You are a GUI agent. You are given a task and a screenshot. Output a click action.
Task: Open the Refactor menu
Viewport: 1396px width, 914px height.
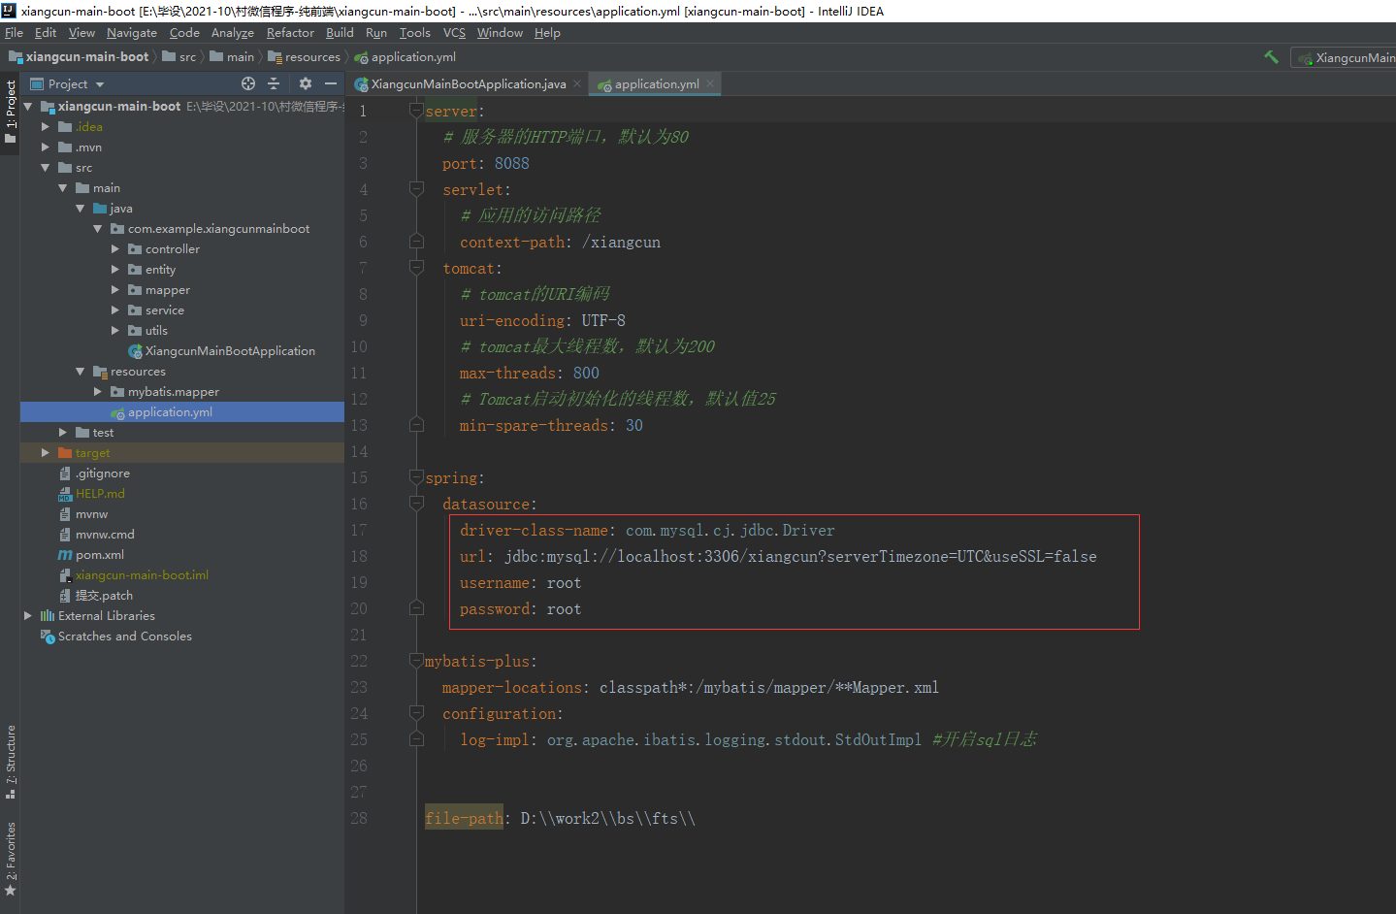click(x=290, y=33)
